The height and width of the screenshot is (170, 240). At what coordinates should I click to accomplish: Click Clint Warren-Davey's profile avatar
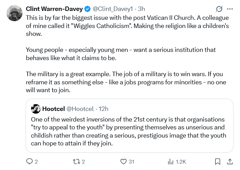[15, 13]
